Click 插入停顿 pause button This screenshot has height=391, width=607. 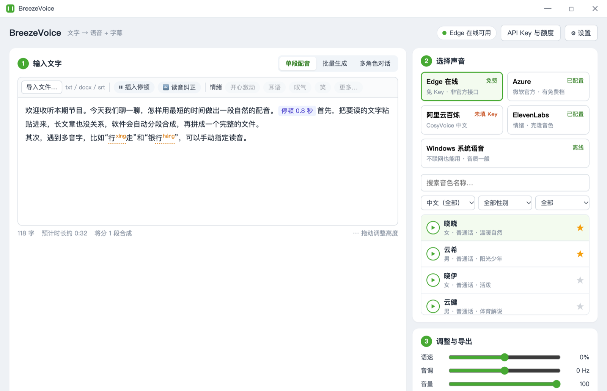click(134, 87)
